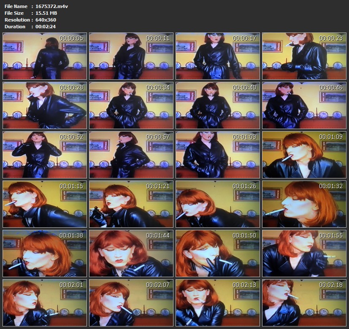
Task: Open the frame at 00:00:46
Action: [x=304, y=105]
